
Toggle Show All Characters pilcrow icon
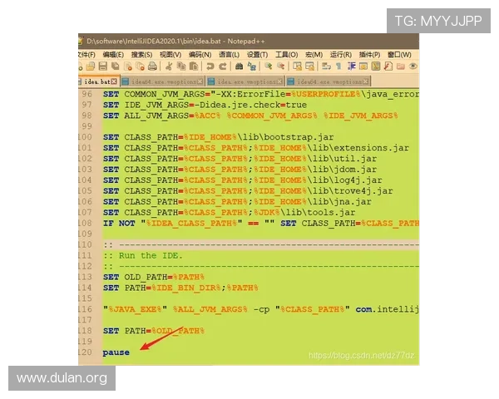click(x=338, y=66)
